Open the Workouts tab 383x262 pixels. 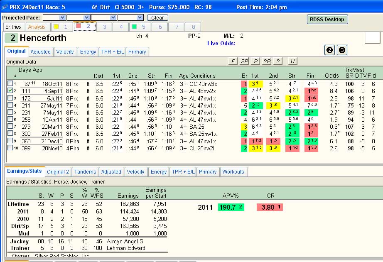tap(233, 171)
